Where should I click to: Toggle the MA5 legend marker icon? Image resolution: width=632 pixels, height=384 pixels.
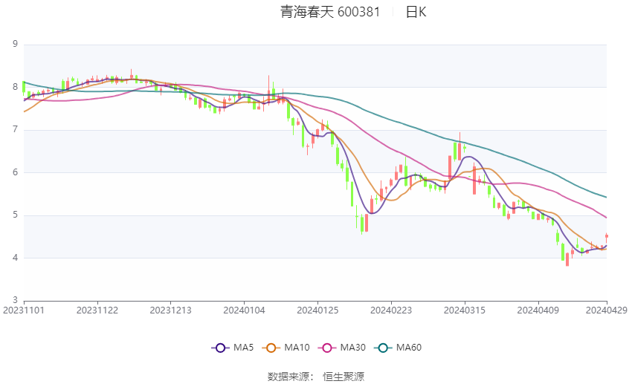coord(219,348)
